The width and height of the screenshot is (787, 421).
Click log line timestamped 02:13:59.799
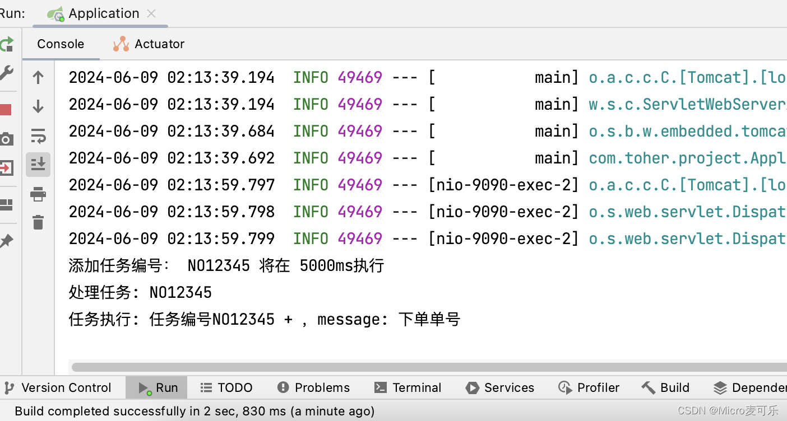point(427,238)
